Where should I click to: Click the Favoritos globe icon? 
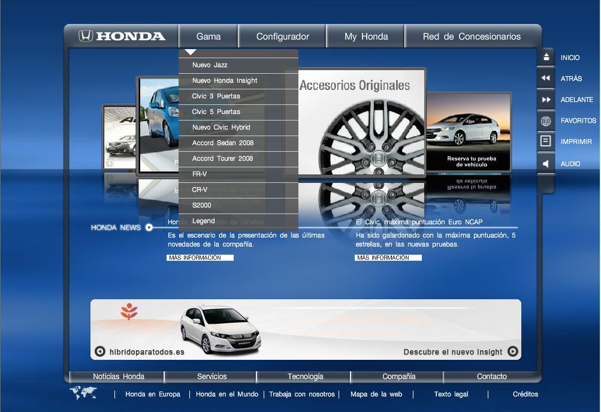tap(546, 121)
